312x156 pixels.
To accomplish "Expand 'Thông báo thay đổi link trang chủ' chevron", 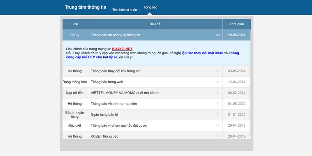I will [218, 71].
